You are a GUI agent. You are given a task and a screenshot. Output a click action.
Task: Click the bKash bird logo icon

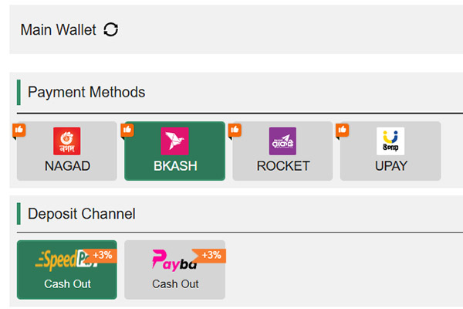(x=174, y=141)
